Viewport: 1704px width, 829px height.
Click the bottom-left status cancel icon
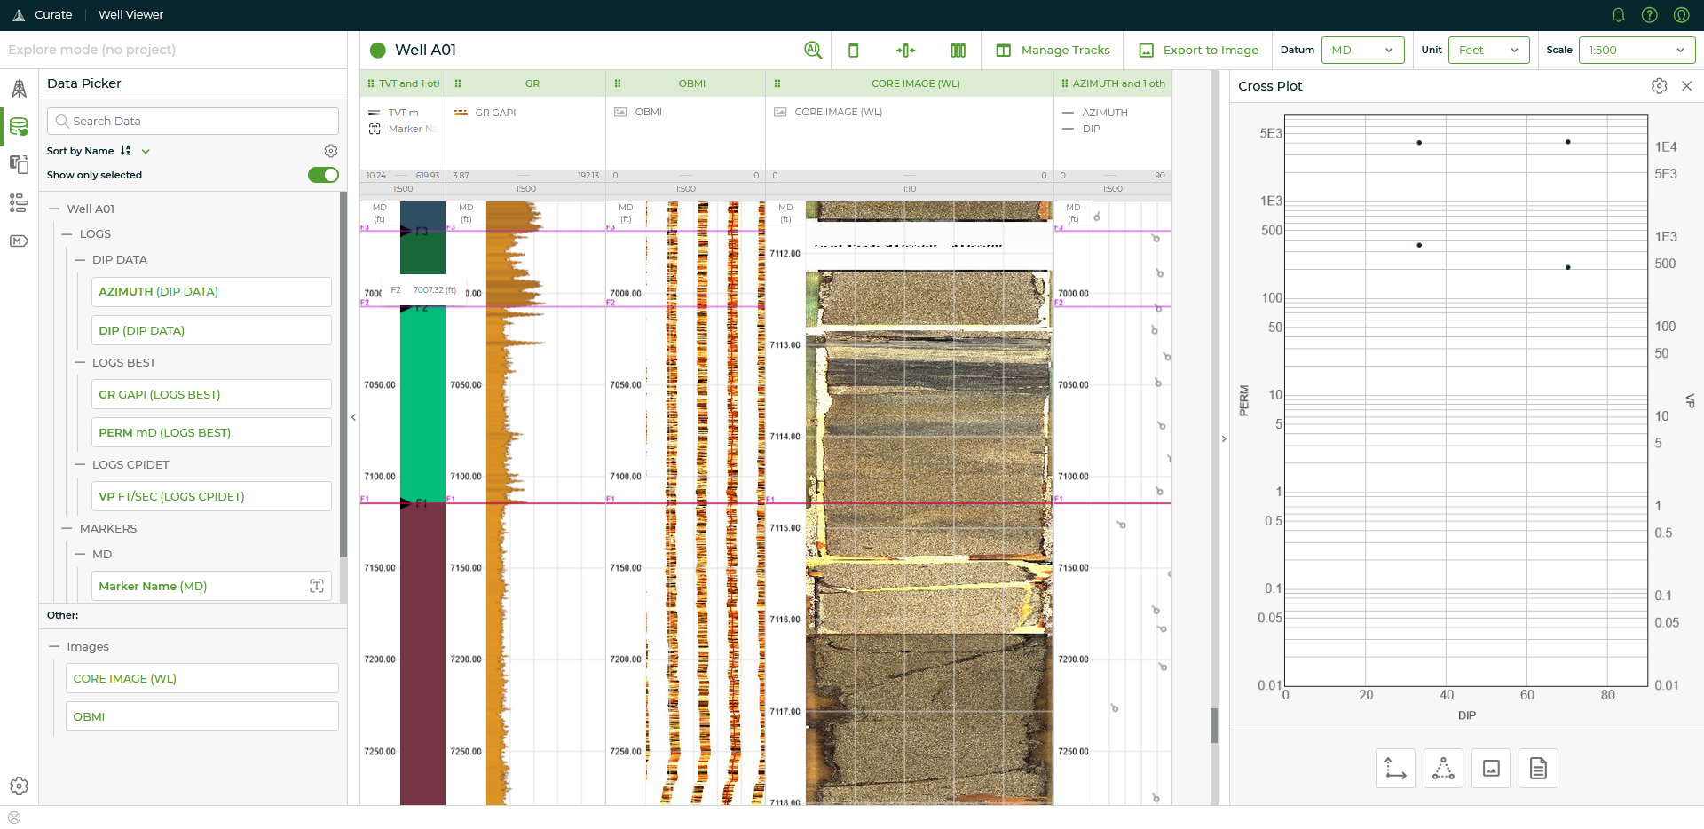point(13,817)
